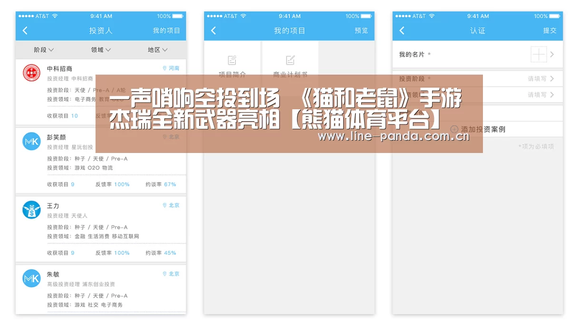Click 王力's 约谈率 45% value
578x325 pixels.
[170, 253]
